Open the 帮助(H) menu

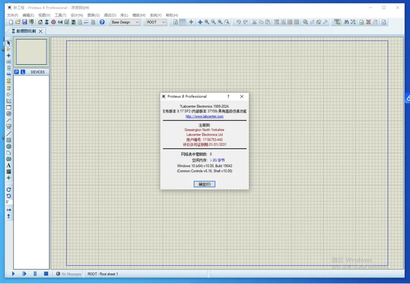pyautogui.click(x=172, y=15)
